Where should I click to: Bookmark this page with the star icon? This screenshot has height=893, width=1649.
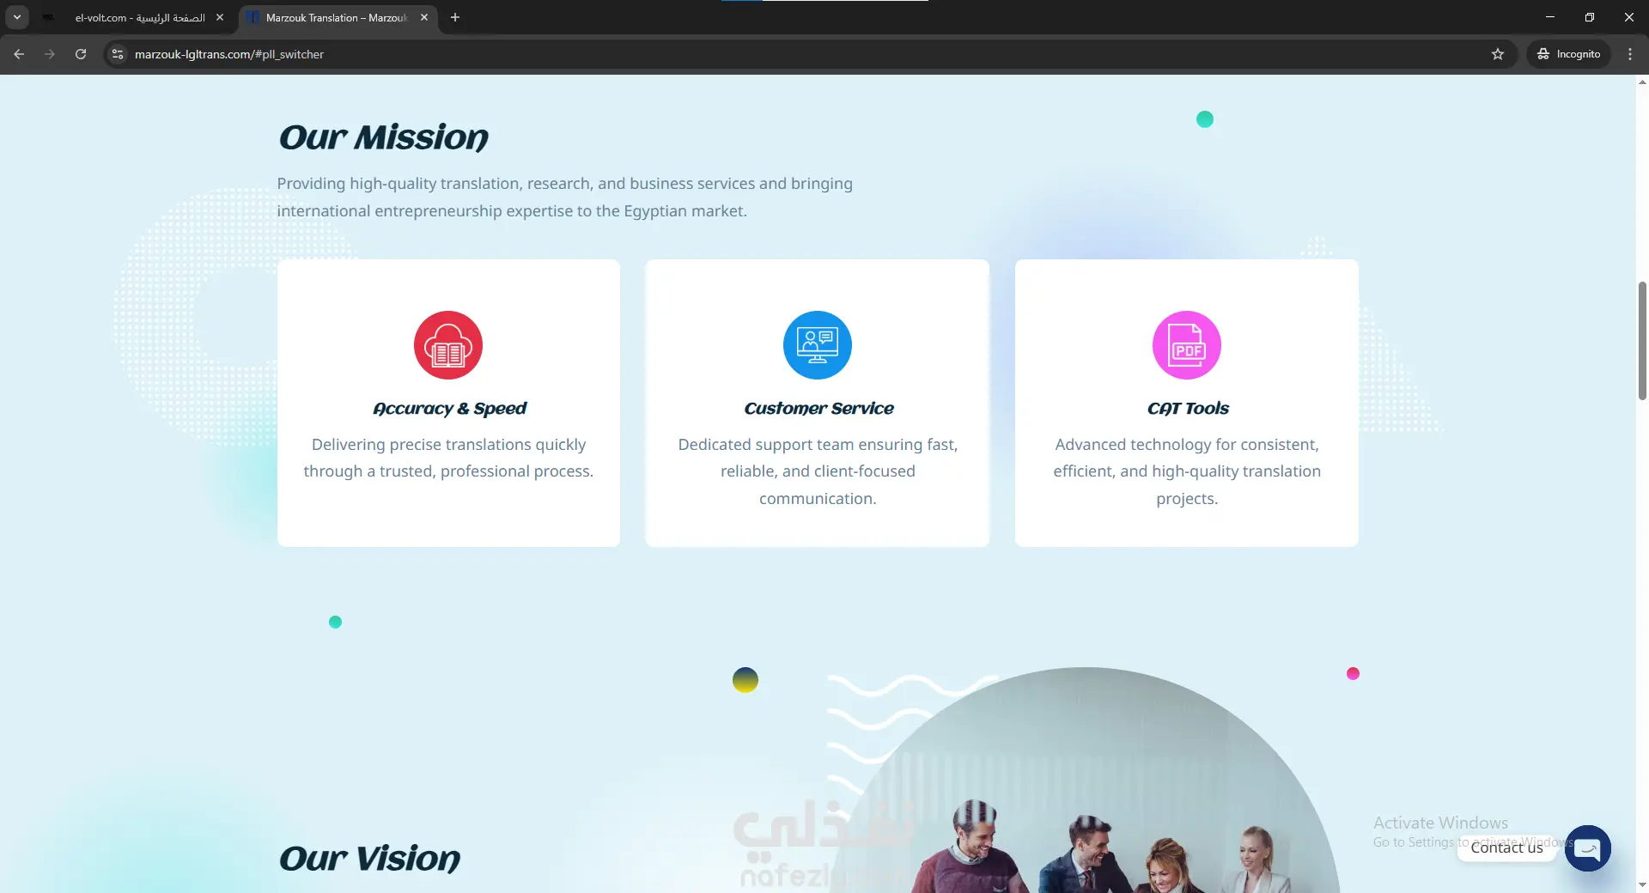coord(1498,54)
